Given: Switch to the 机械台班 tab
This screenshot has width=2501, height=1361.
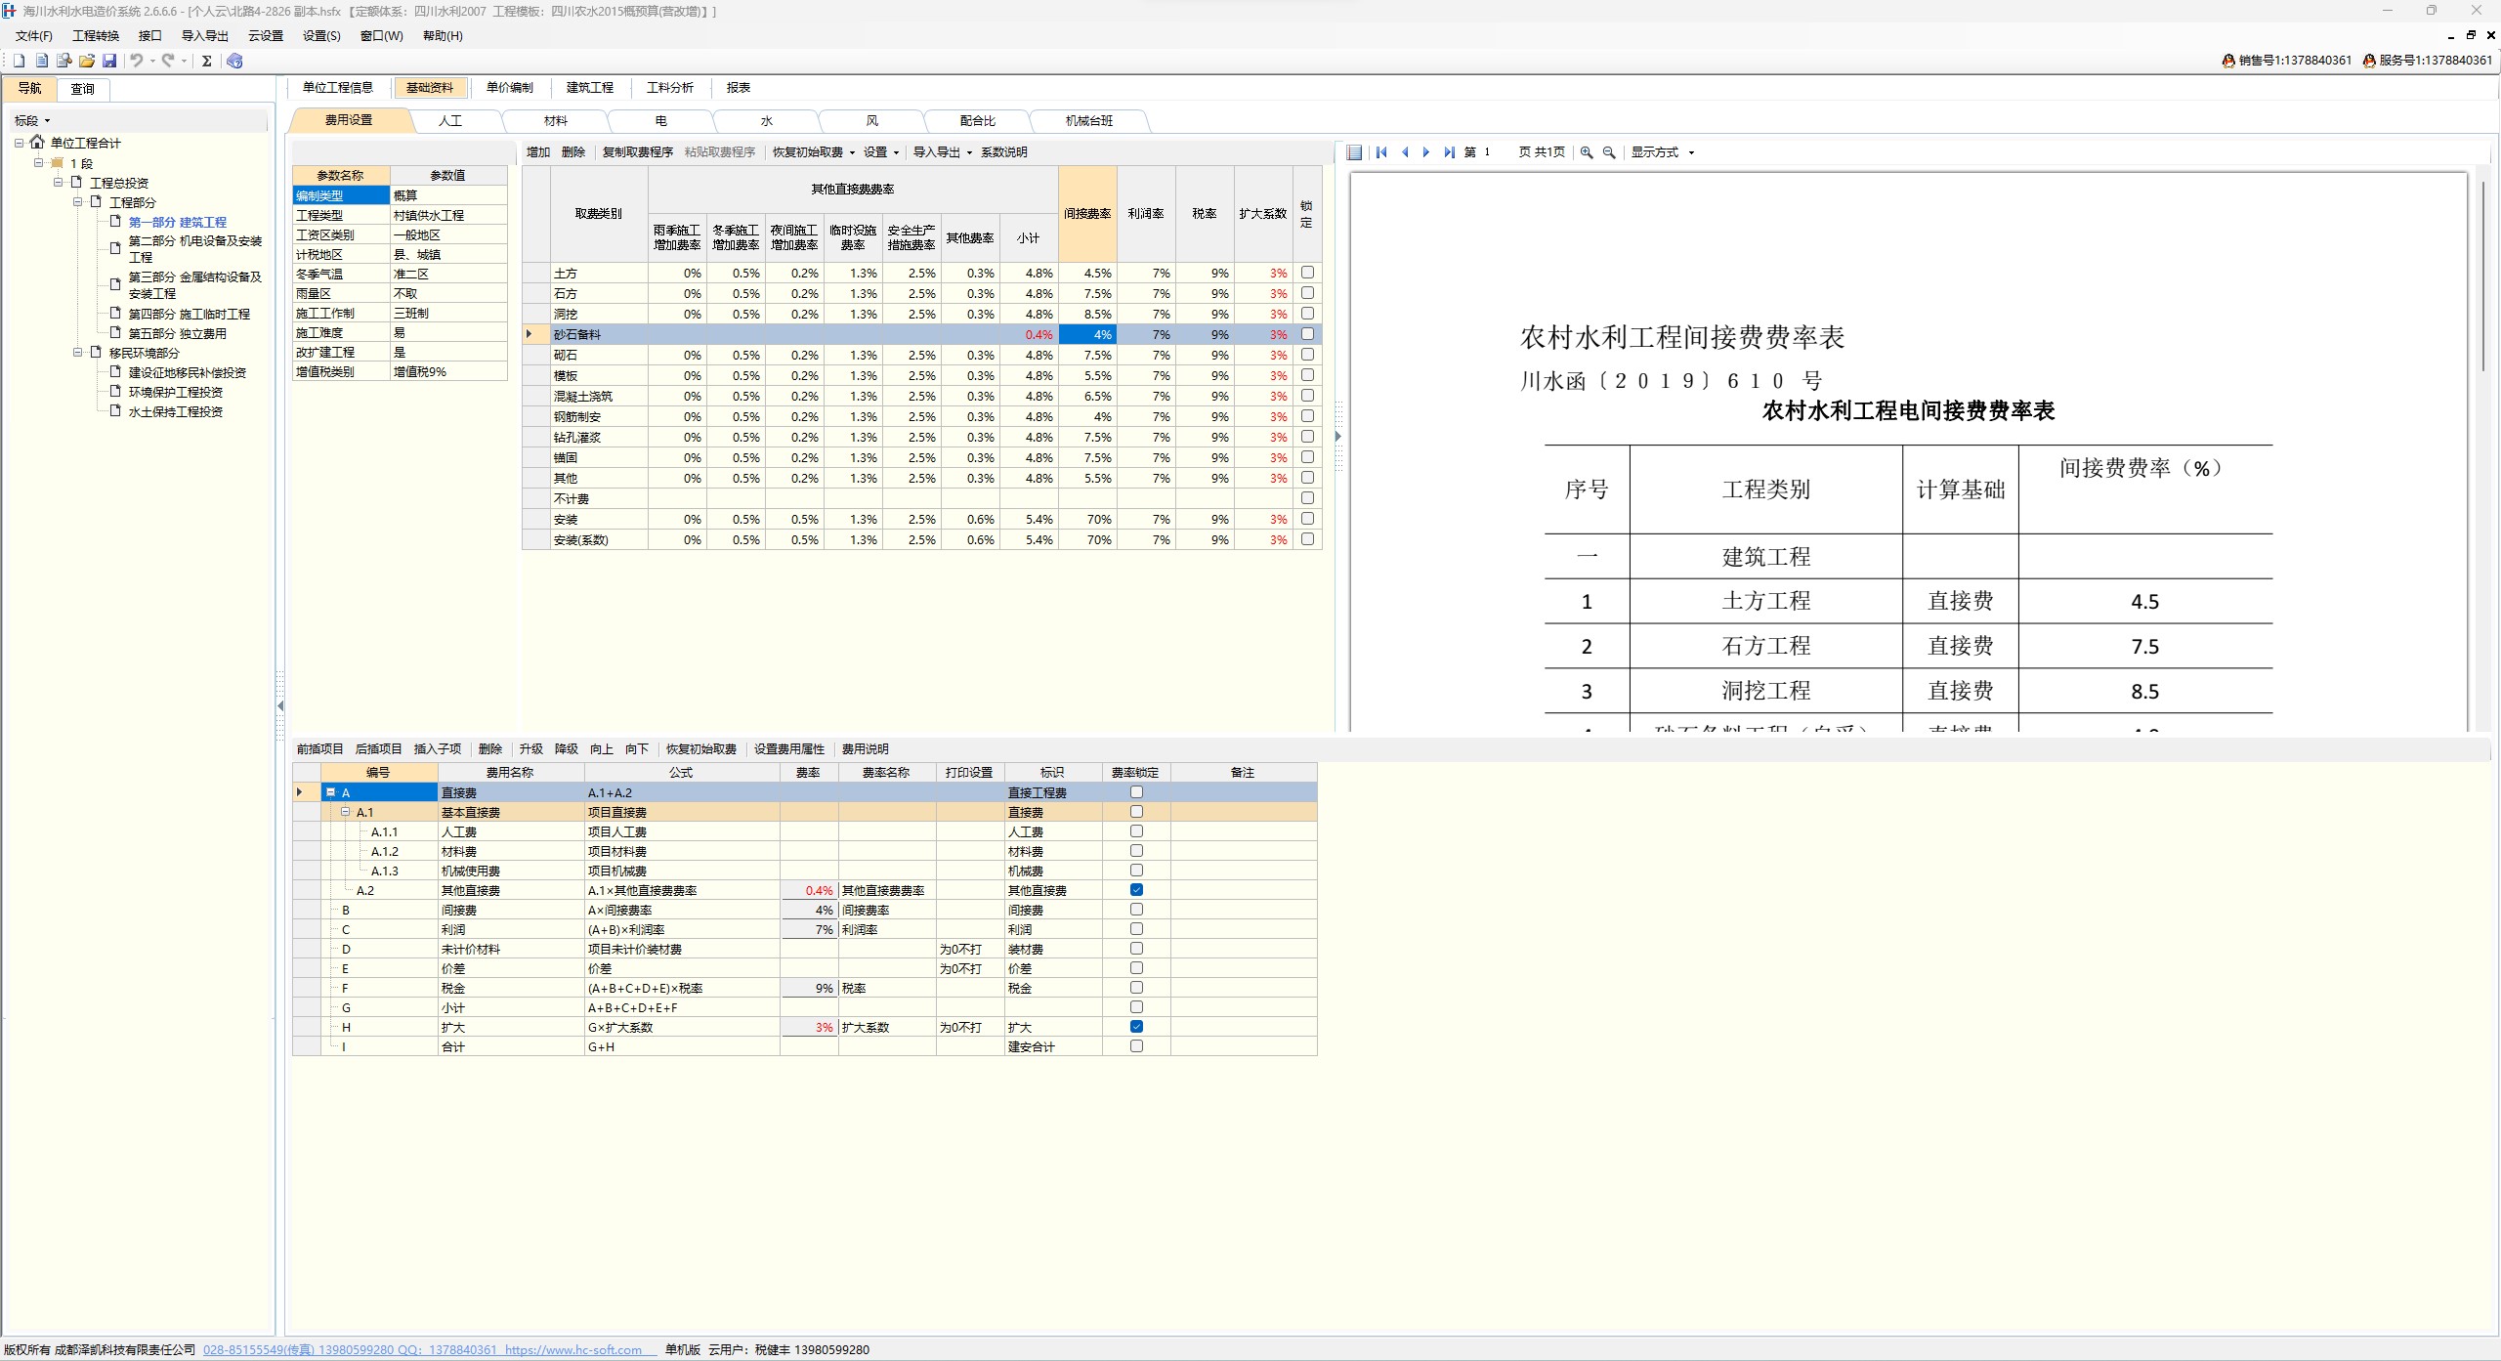Looking at the screenshot, I should click(1088, 121).
